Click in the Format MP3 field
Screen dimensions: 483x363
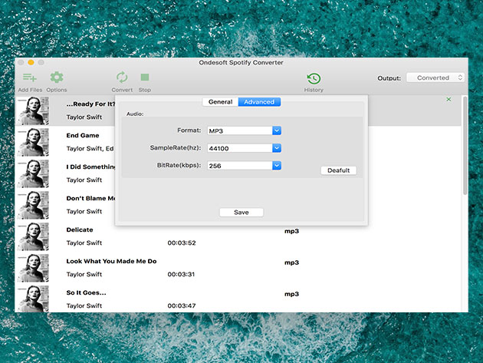pyautogui.click(x=240, y=130)
